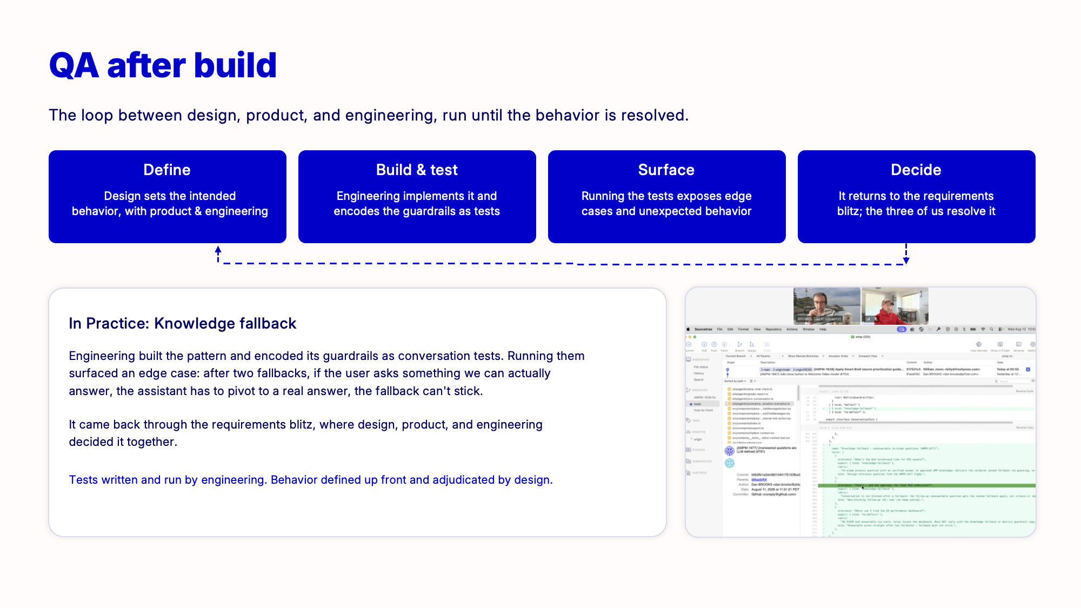Click the Spotlight magnifier in the macOS menu bar
Screen dimensions: 1081x608
tap(992, 329)
